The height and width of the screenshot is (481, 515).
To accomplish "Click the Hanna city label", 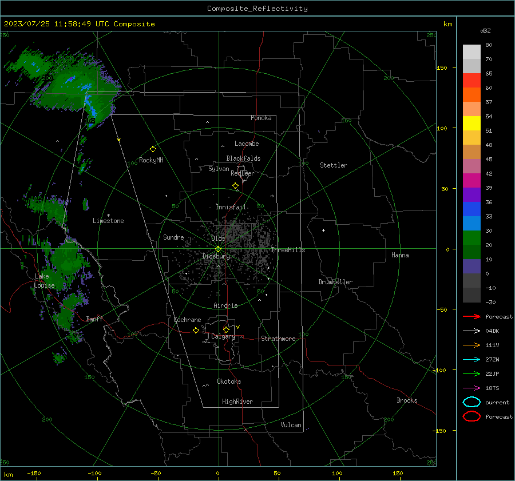I will (400, 255).
